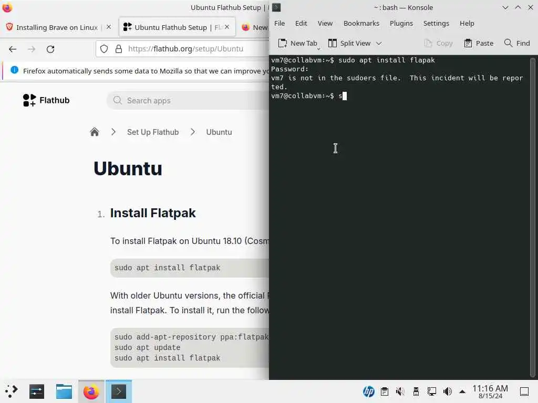Click the 'is not in the sudoers file' line
The image size is (538, 403).
coord(397,78)
